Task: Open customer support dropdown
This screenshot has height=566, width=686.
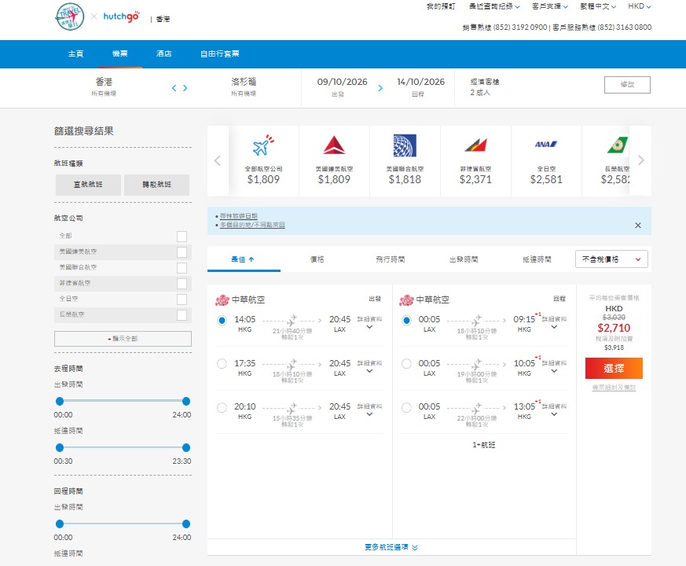Action: click(550, 6)
